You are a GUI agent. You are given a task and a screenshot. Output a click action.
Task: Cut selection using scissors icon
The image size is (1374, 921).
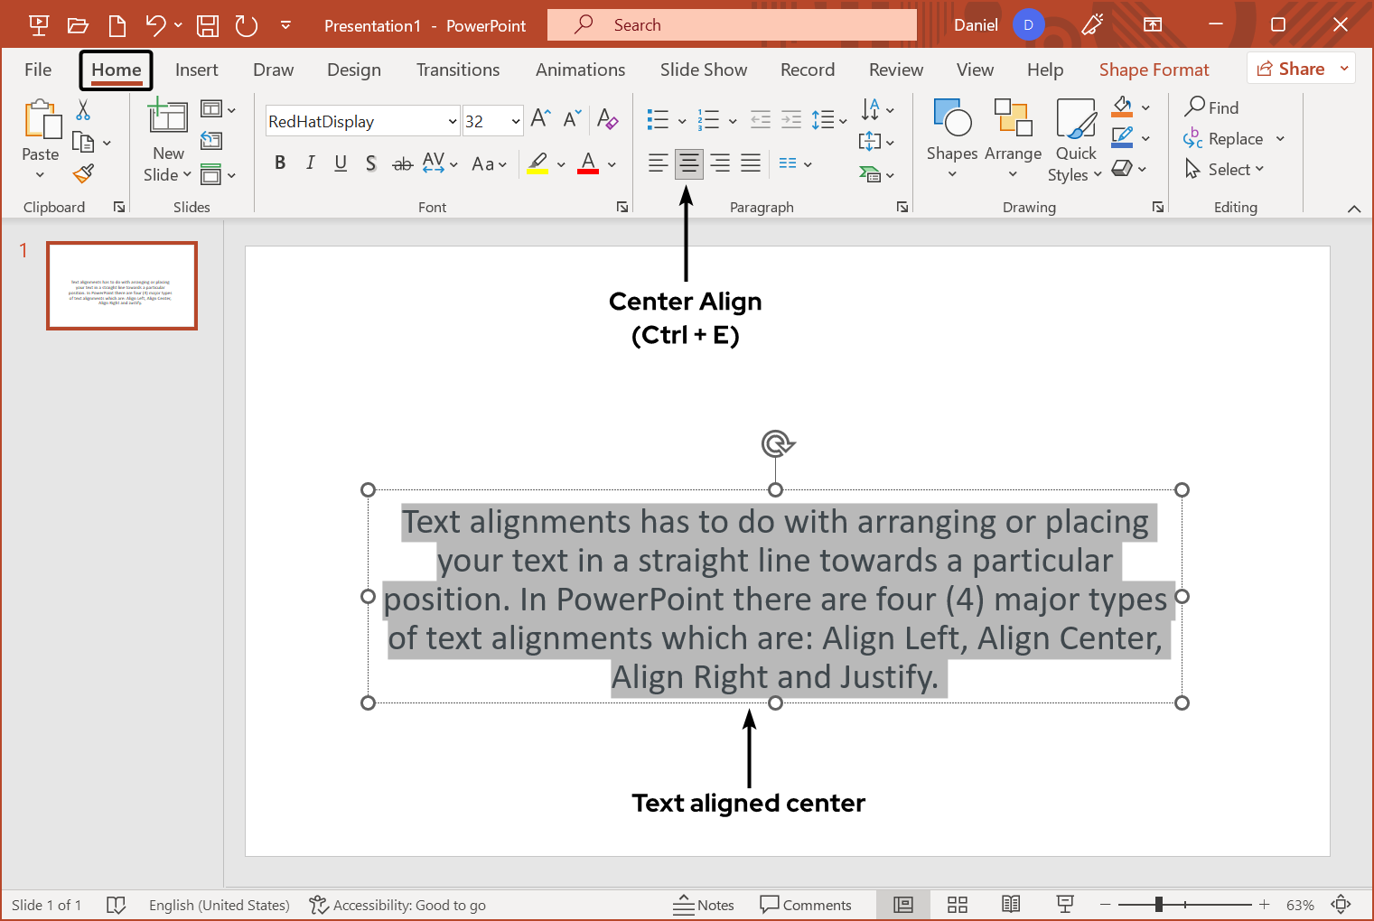point(83,108)
